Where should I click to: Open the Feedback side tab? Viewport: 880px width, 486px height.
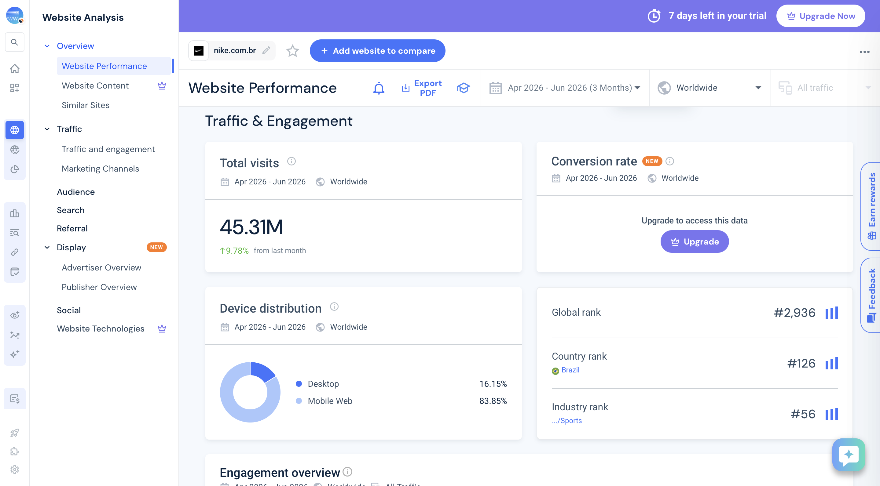coord(871,295)
